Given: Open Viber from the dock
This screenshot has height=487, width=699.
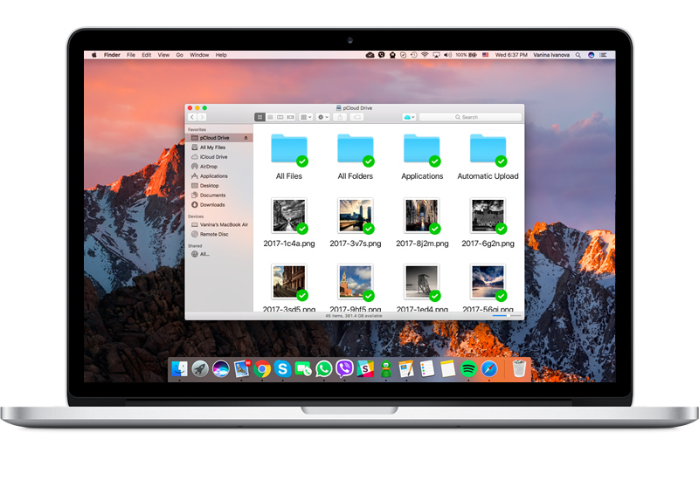Looking at the screenshot, I should (344, 369).
